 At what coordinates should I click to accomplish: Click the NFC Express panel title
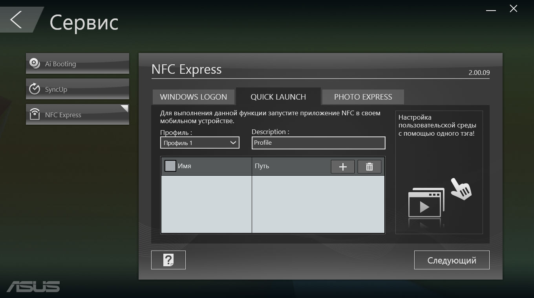coord(187,69)
